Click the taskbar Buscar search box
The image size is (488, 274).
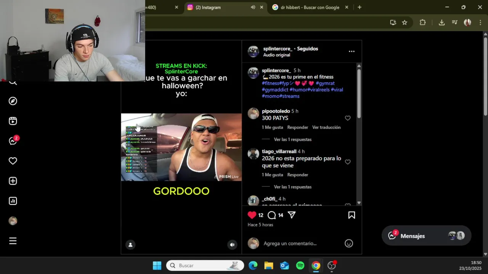[205, 266]
